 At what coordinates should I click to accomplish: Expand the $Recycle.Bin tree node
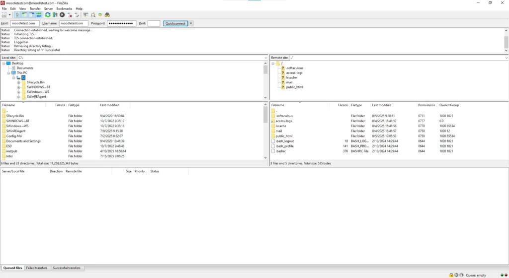click(x=19, y=82)
